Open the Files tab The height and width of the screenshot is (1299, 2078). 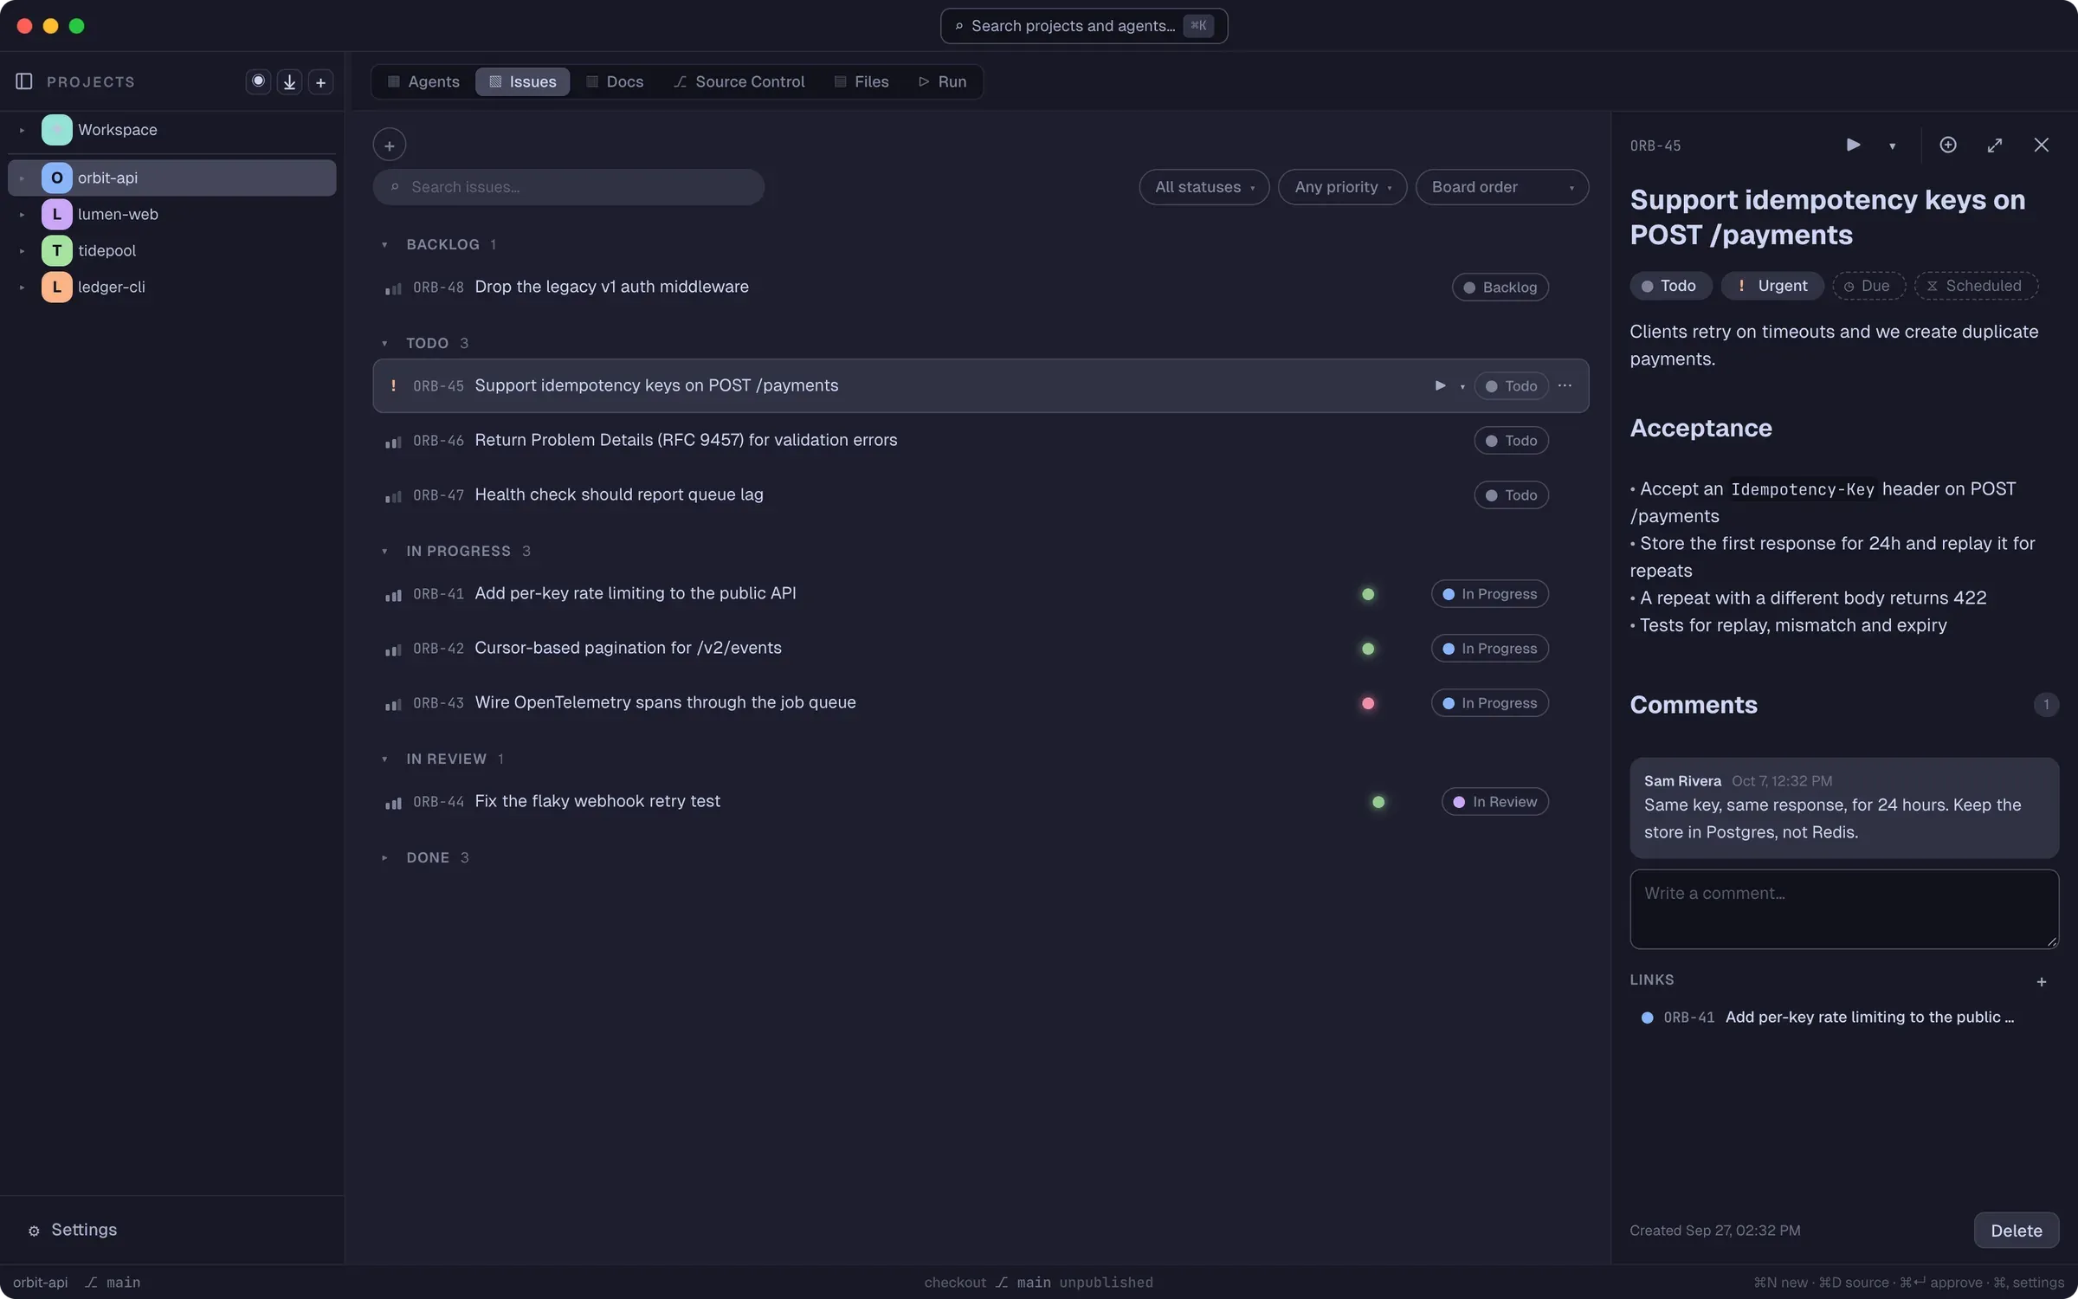tap(862, 81)
